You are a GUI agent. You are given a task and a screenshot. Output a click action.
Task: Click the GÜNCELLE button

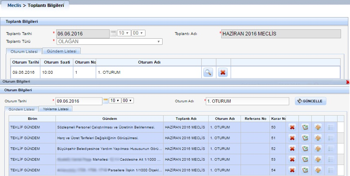click(x=310, y=101)
